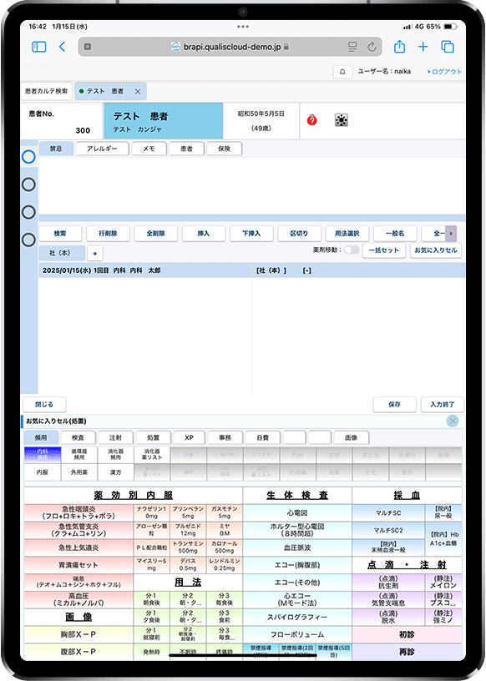Open the 検査 favorites tab

tap(78, 437)
